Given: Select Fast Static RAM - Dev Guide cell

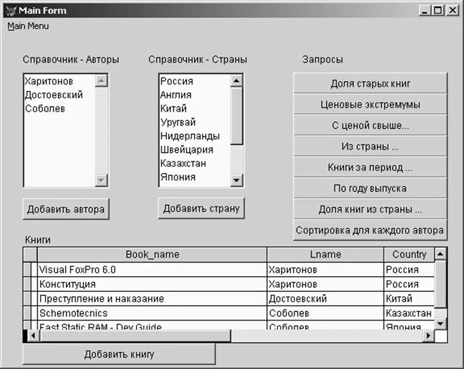Looking at the screenshot, I should click(153, 325).
